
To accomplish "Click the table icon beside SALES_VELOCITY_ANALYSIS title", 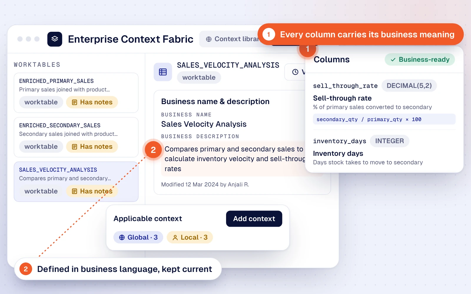I will (163, 72).
